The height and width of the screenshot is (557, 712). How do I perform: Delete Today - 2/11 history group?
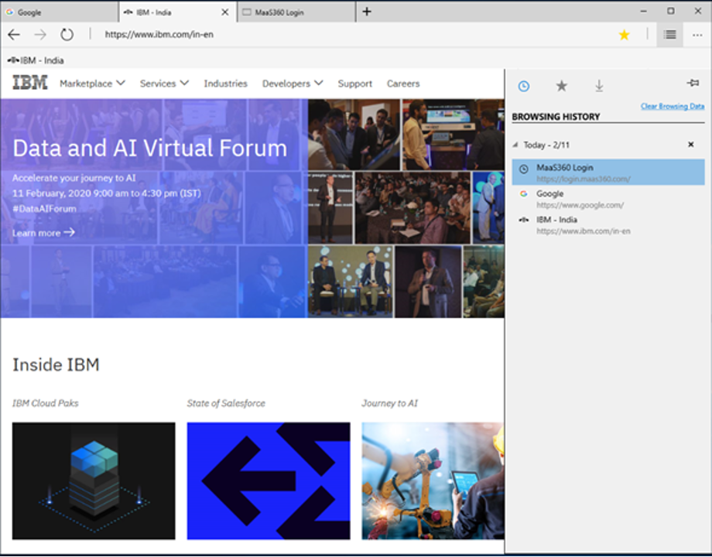tap(690, 145)
